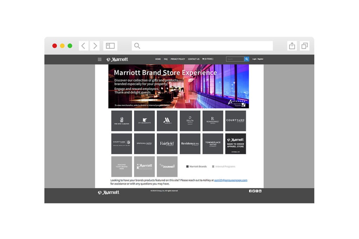
Task: Open the PRIVACY POLICY nav item
Action: [x=178, y=59]
